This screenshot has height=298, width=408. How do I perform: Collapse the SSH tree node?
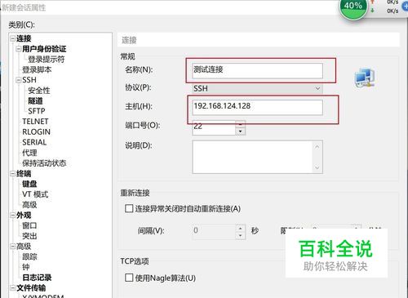pos(18,80)
